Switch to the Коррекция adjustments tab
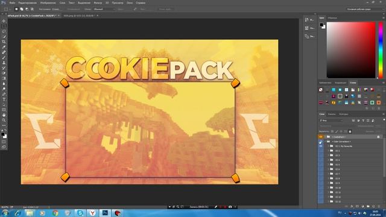This screenshot has height=217, width=386. point(341,83)
